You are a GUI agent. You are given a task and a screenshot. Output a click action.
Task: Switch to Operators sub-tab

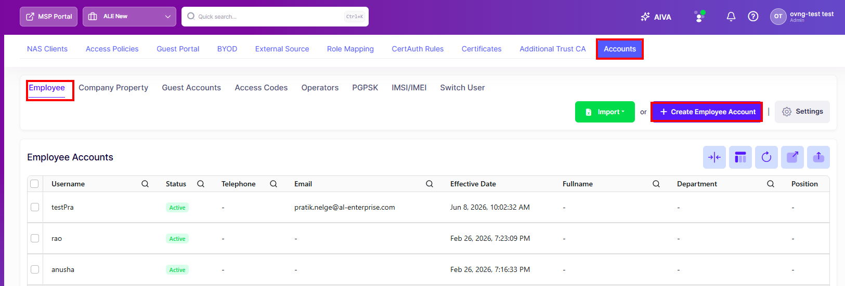[320, 88]
